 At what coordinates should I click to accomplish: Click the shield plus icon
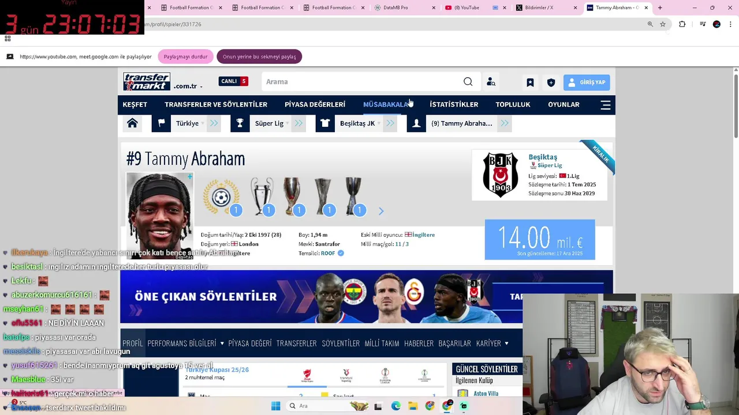coord(551,82)
